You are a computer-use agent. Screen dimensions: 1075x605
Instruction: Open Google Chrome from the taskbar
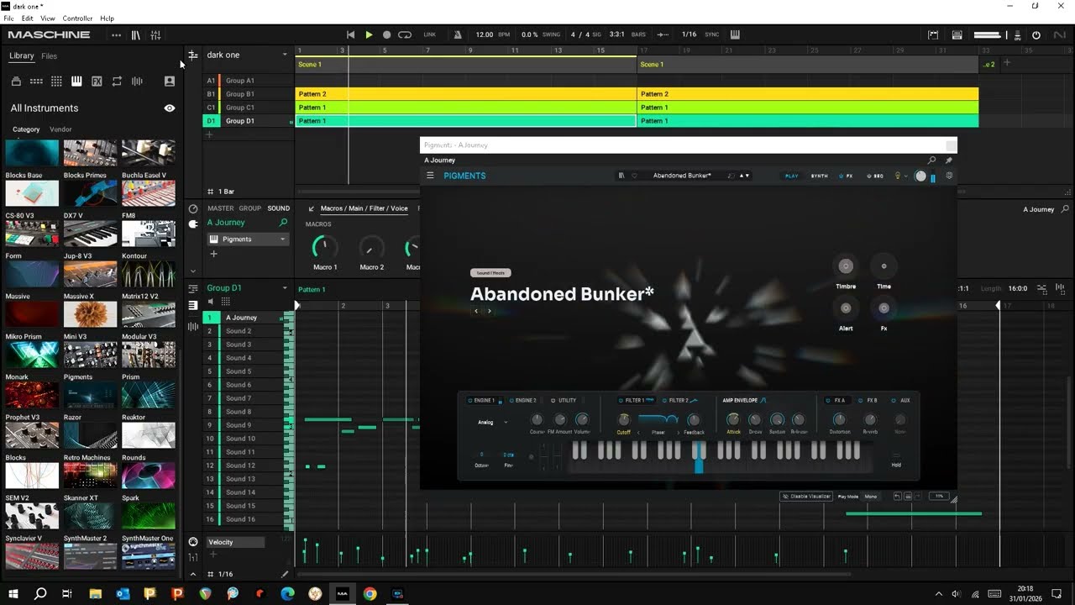point(370,593)
